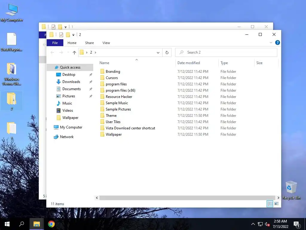Open taskbar Search magnifier
This screenshot has height=230, width=306.
(22, 224)
